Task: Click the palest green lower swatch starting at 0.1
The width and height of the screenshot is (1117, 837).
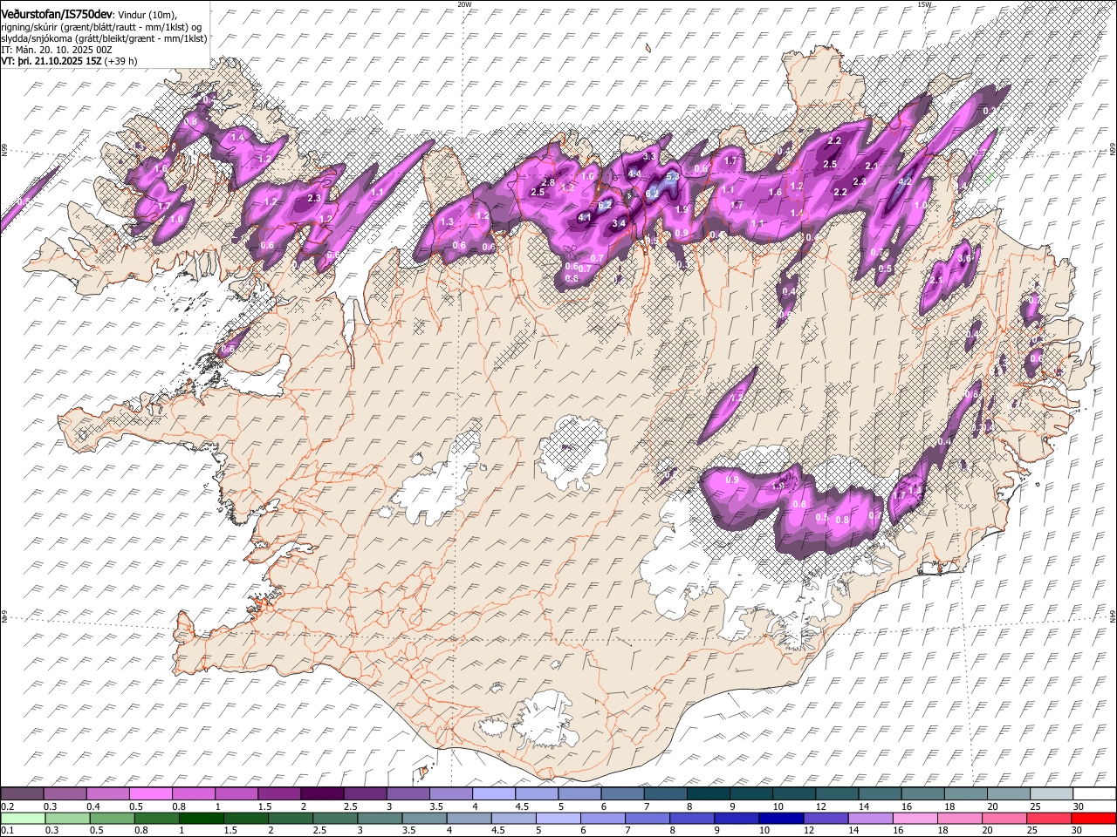Action: (23, 818)
